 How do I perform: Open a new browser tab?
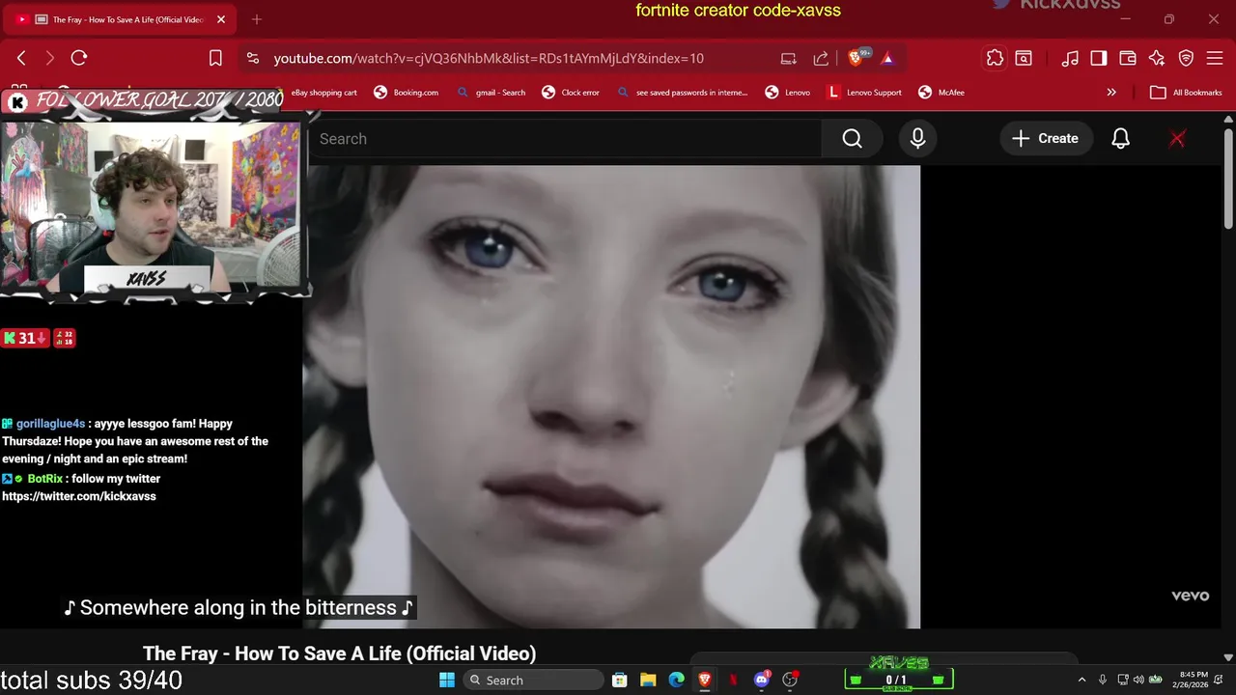tap(256, 19)
